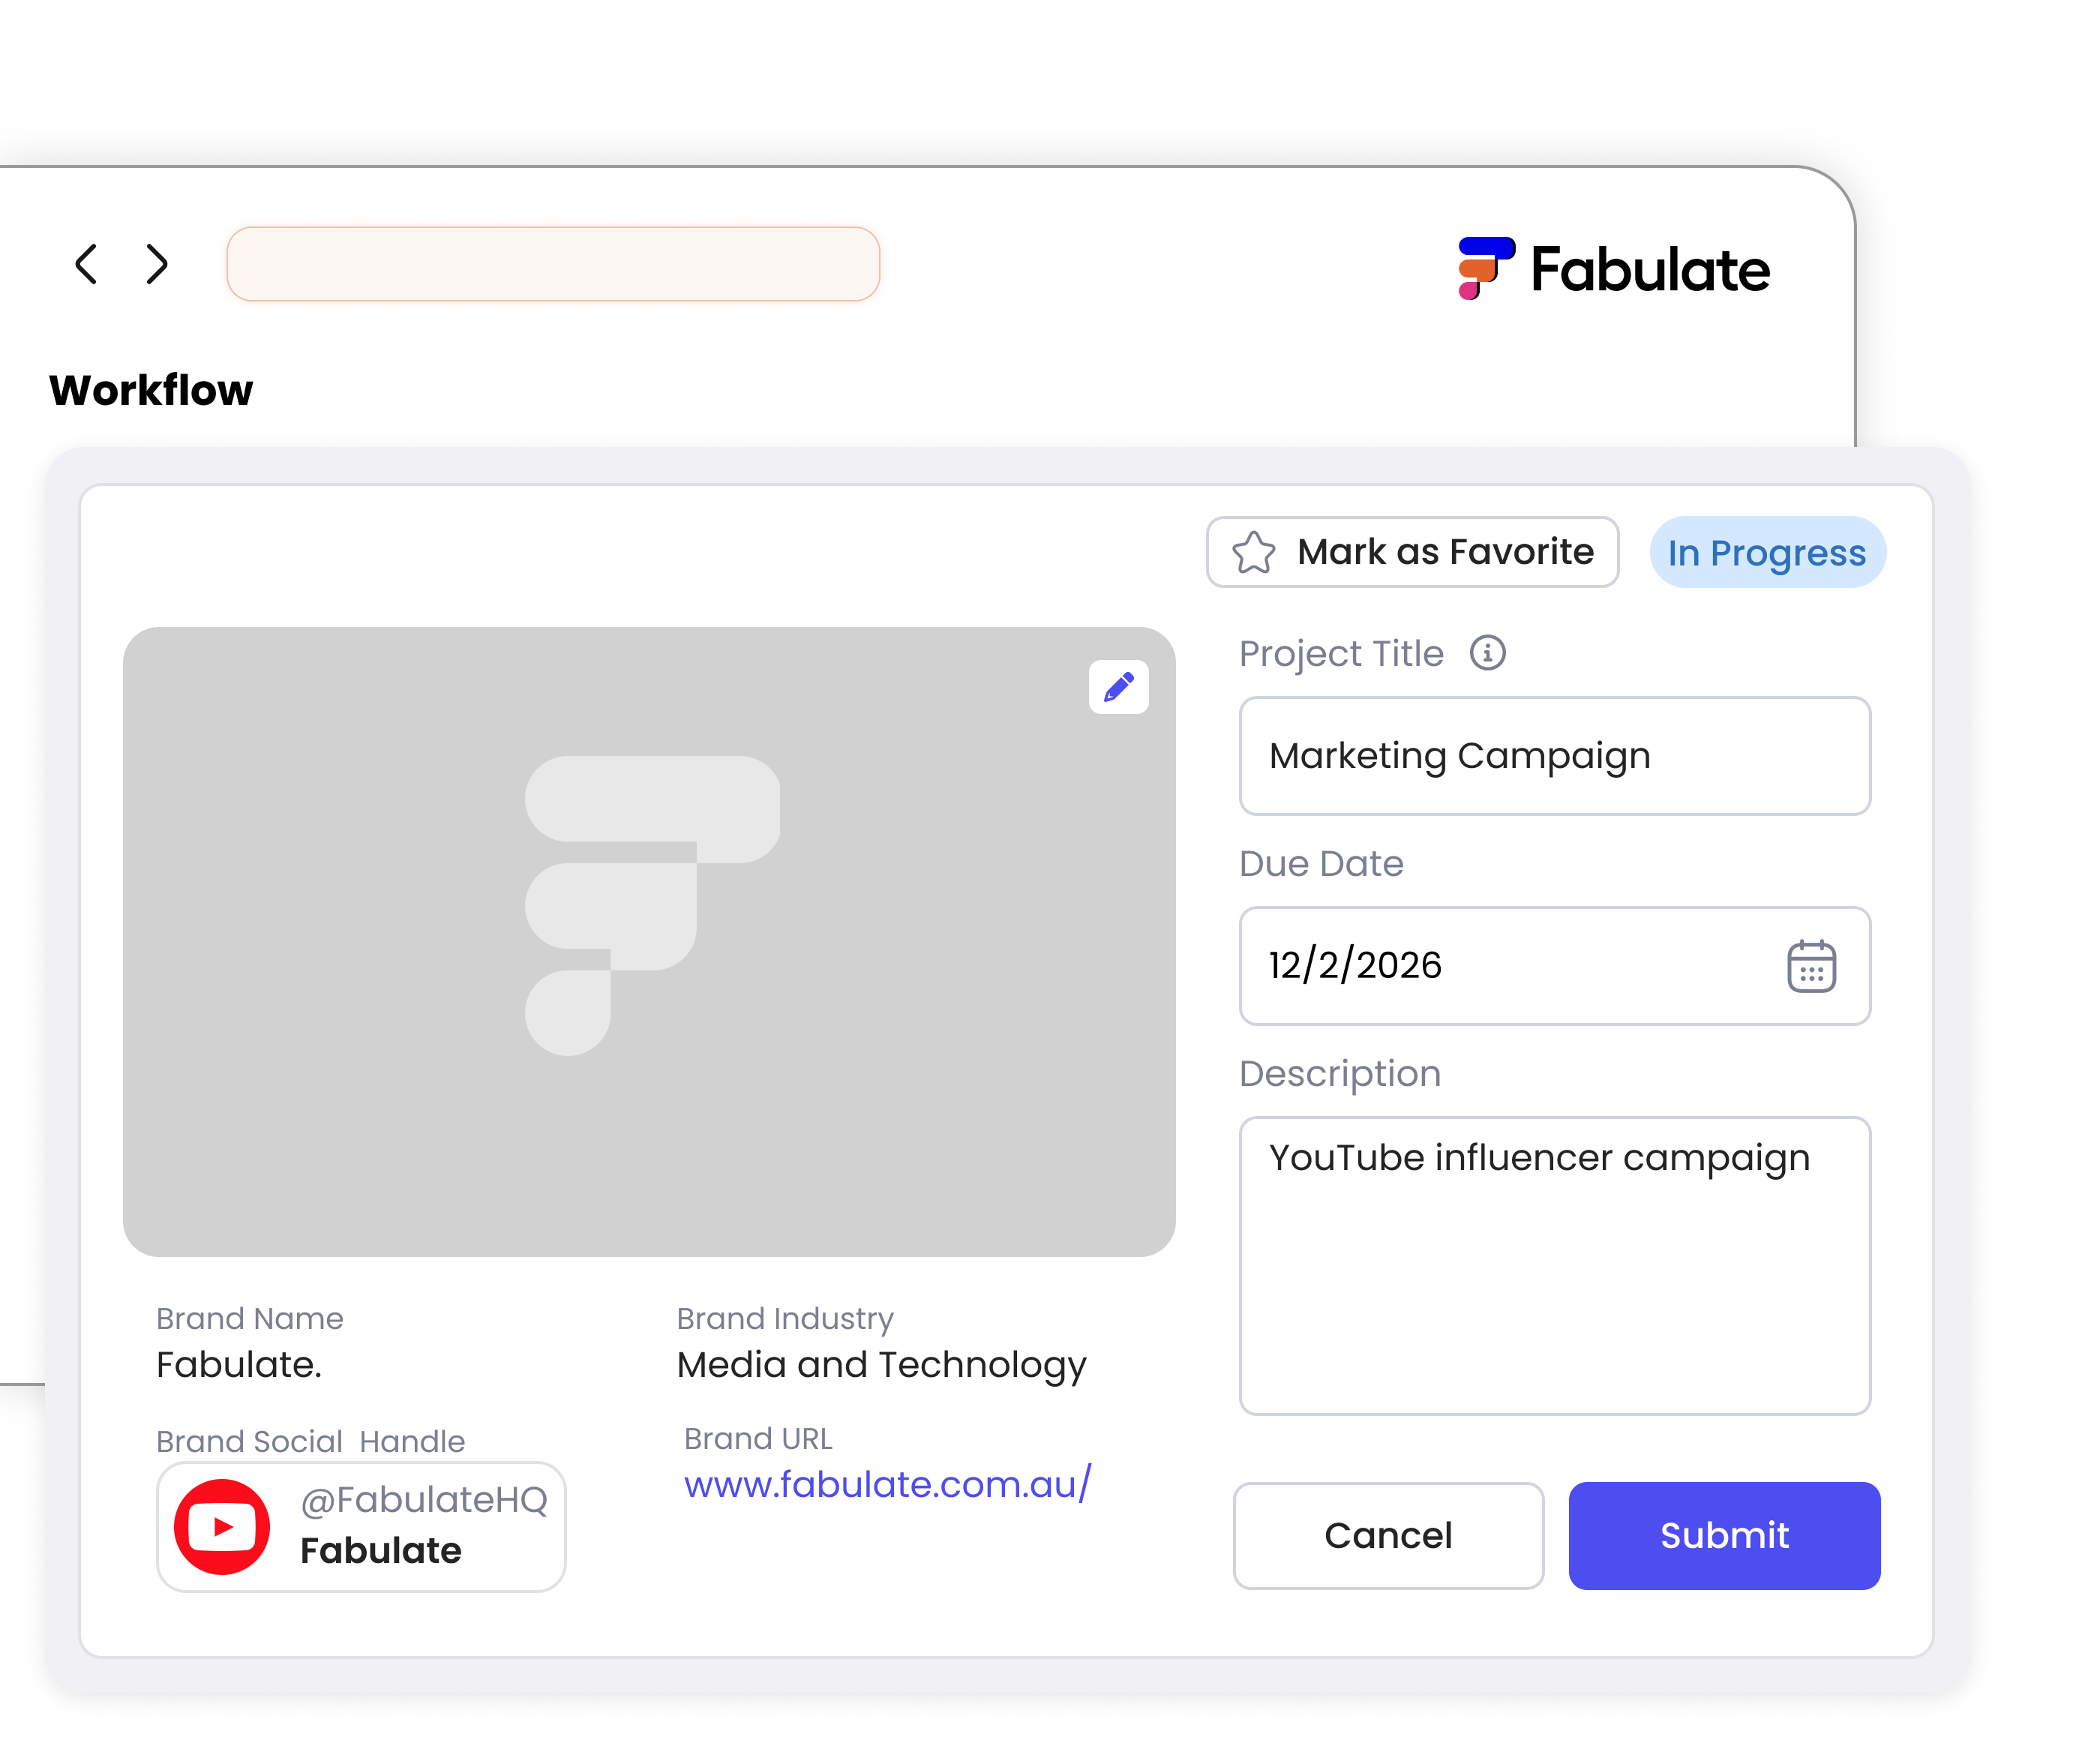Click the star icon to favorite
This screenshot has width=2100, height=1755.
click(1253, 552)
